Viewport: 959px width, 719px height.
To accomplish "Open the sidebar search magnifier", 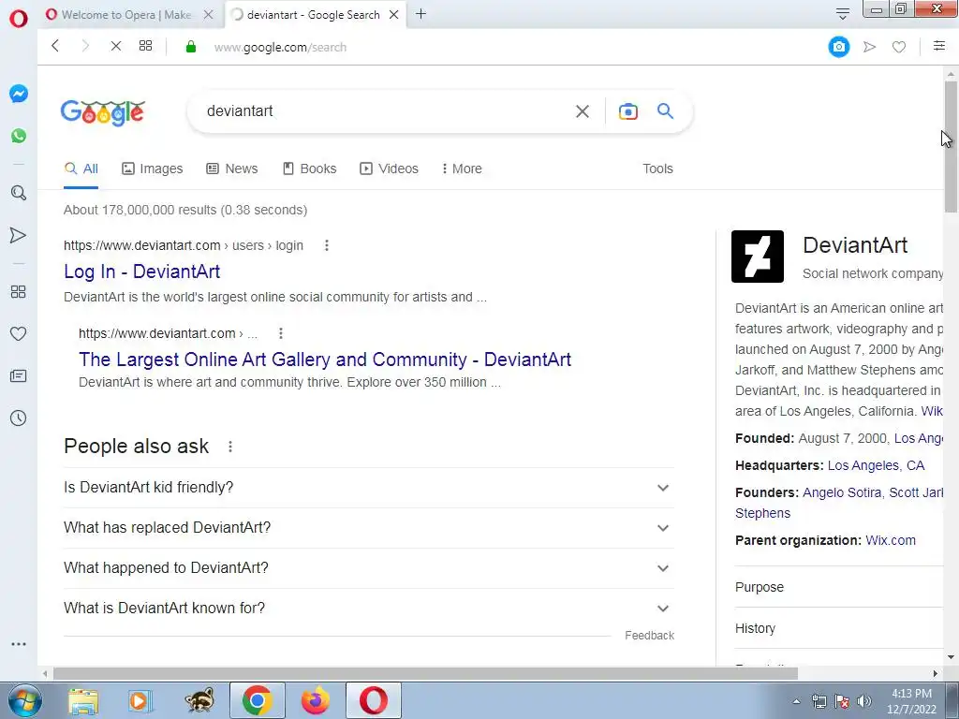I will 19,193.
